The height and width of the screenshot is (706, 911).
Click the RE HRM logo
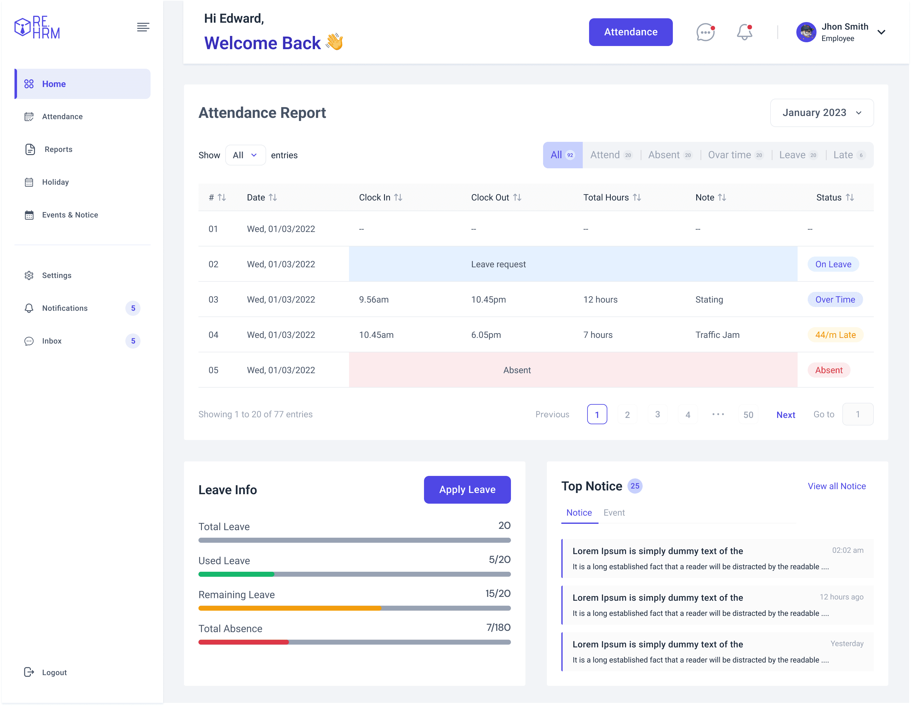tap(37, 27)
